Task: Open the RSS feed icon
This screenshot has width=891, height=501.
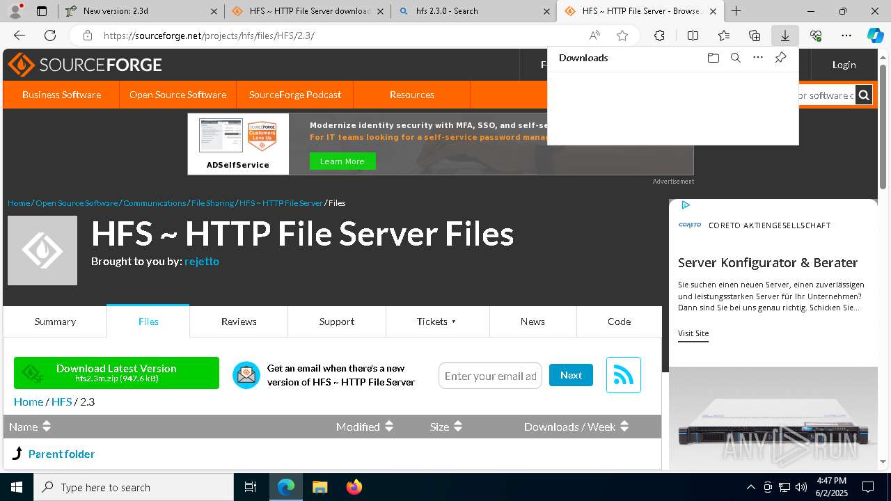Action: 623,375
